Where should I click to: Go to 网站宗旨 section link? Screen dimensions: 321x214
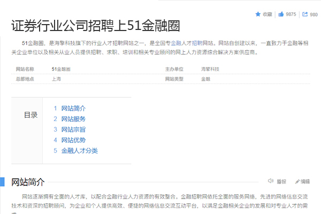tap(73, 129)
